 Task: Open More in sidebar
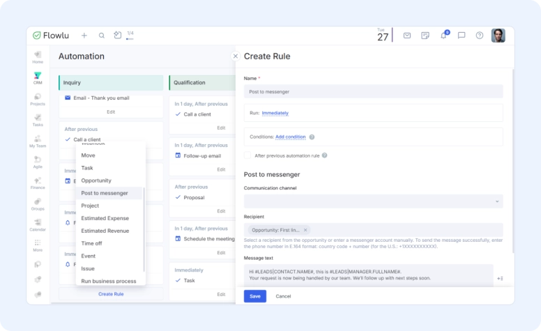point(38,245)
